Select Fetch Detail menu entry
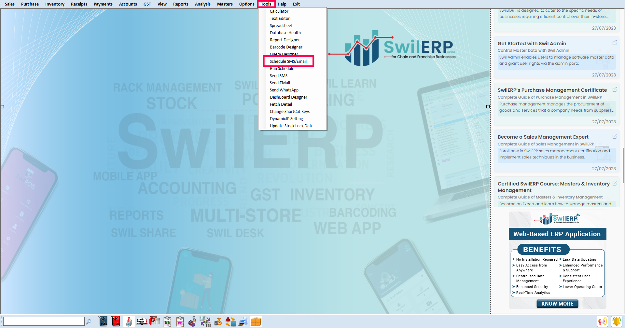Viewport: 625px width, 328px height. point(292,104)
